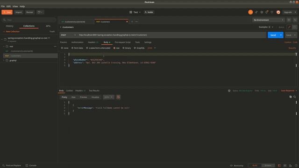Open the View menu
Viewport: 299px width, 168px height.
click(15, 6)
